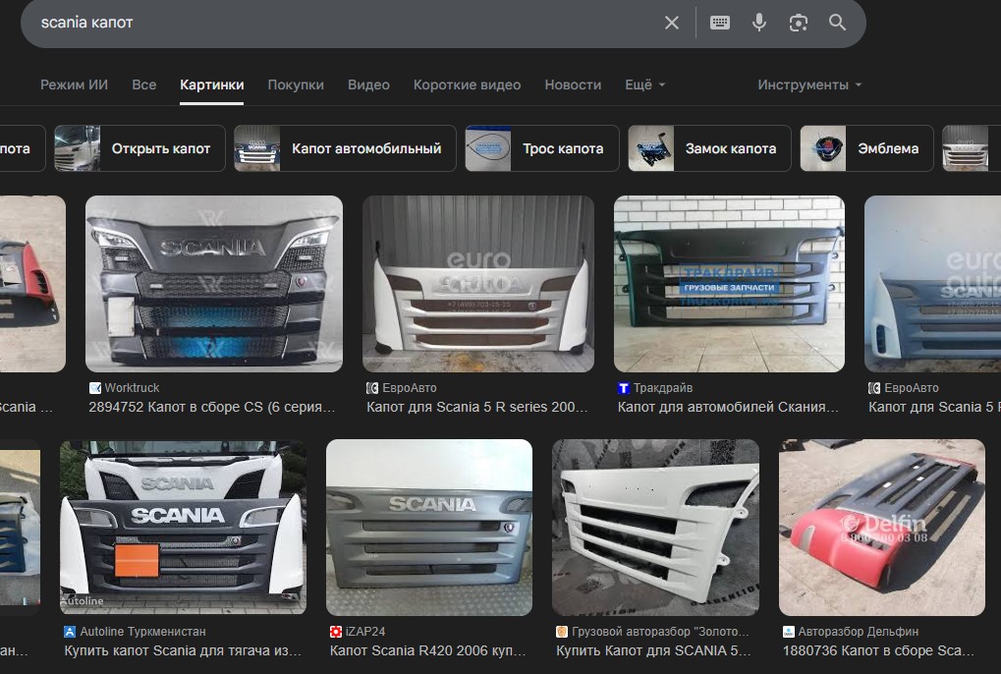Click the ЕвроАвто favicon under R series result

(372, 388)
